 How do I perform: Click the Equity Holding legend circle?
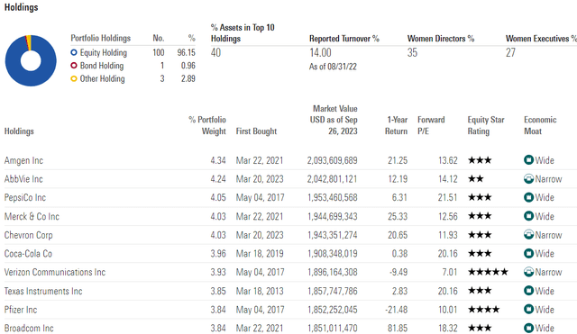tap(74, 52)
